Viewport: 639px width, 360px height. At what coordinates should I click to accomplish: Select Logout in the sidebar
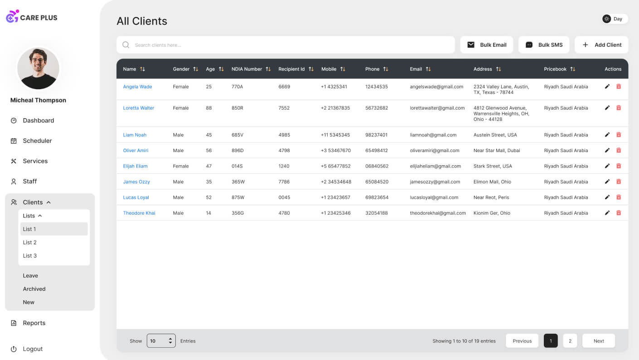(33, 349)
